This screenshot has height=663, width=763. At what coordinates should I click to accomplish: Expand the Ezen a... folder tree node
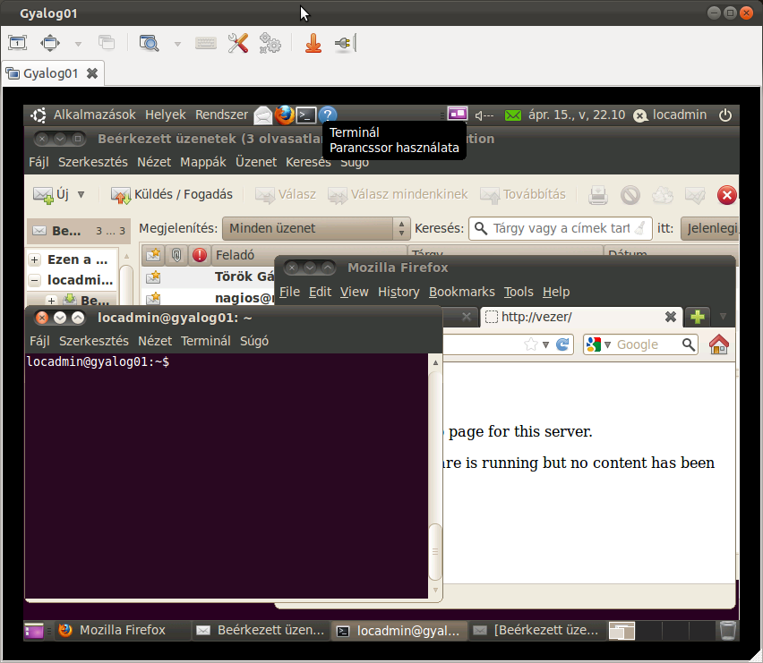tap(35, 260)
